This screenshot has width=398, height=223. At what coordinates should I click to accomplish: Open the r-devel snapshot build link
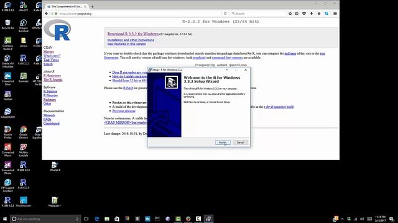pyautogui.click(x=279, y=107)
